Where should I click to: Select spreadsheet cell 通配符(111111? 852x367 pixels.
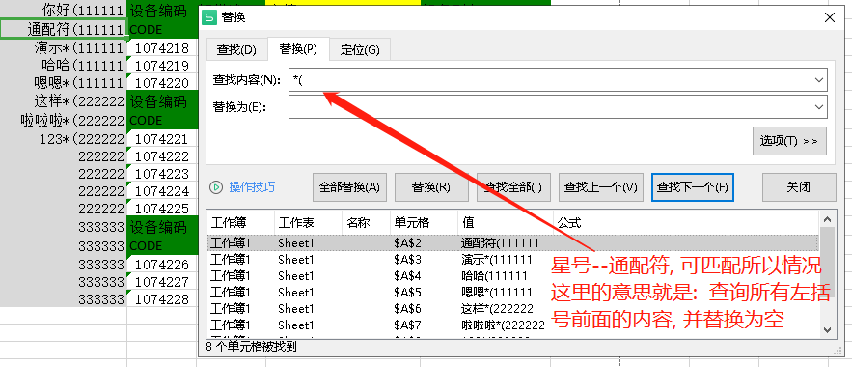[63, 29]
